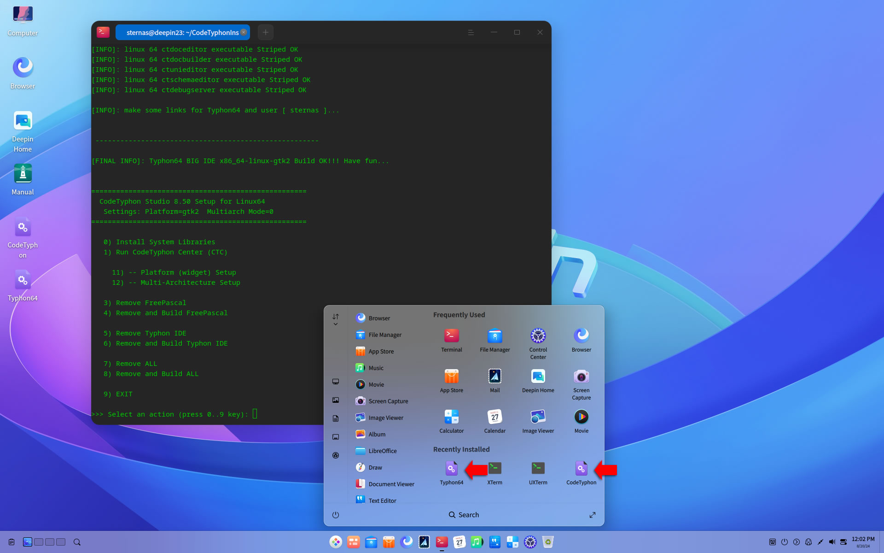The width and height of the screenshot is (884, 553).
Task: Select Music in launcher app list
Action: tap(387, 368)
